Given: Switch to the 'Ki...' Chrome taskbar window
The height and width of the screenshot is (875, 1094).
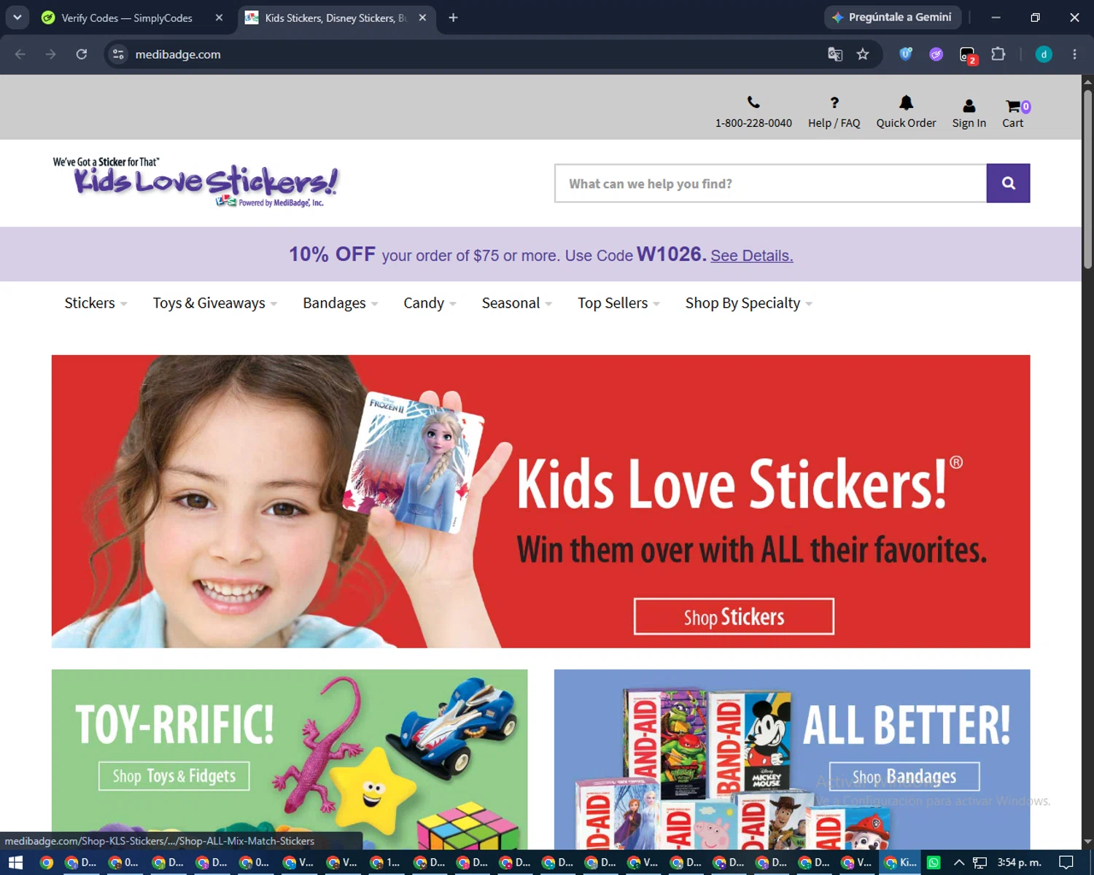Looking at the screenshot, I should point(900,863).
